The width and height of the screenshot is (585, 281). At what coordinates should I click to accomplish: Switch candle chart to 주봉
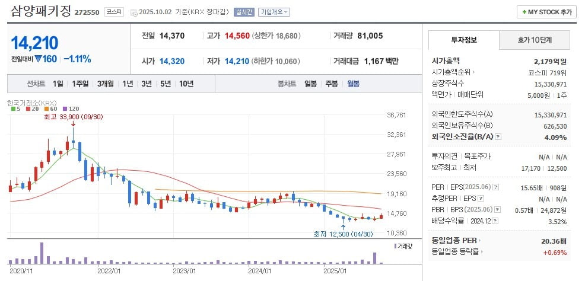[x=332, y=84]
